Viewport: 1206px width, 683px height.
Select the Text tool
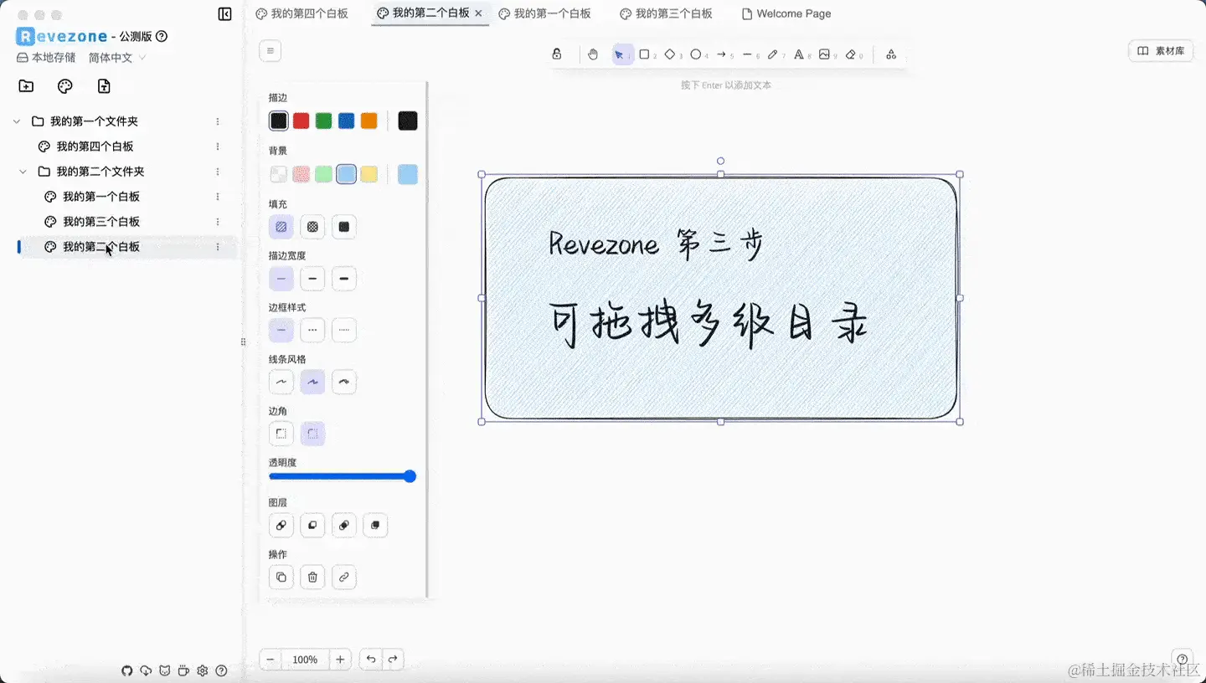pyautogui.click(x=798, y=54)
